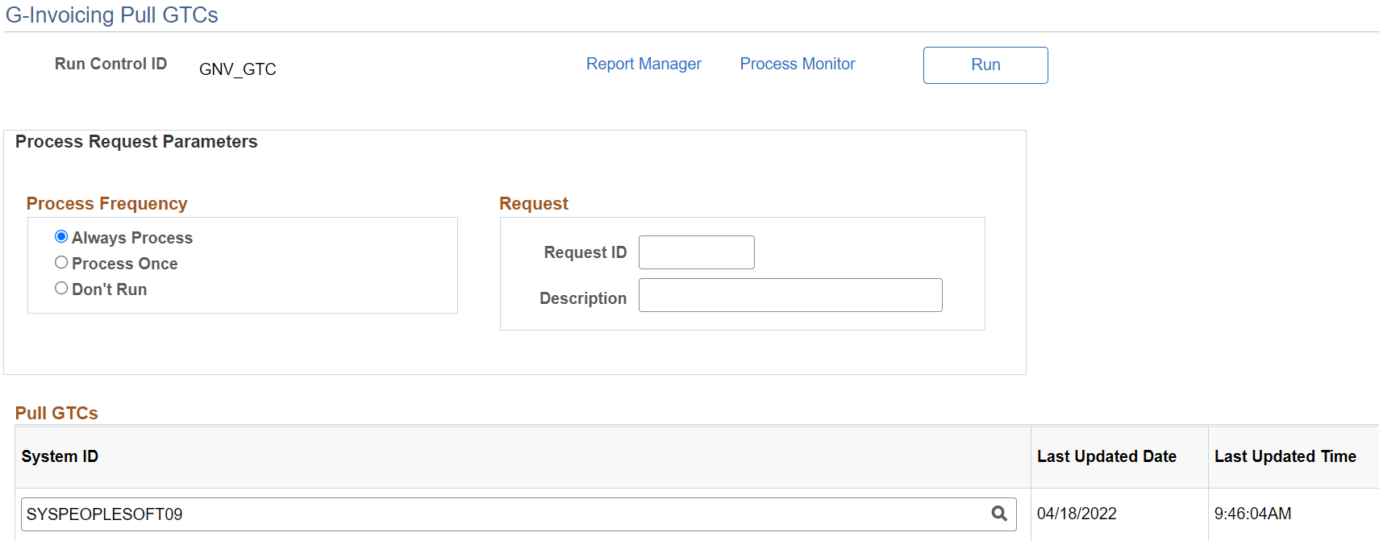This screenshot has width=1379, height=541.
Task: Go to the Process Monitor link
Action: [798, 64]
